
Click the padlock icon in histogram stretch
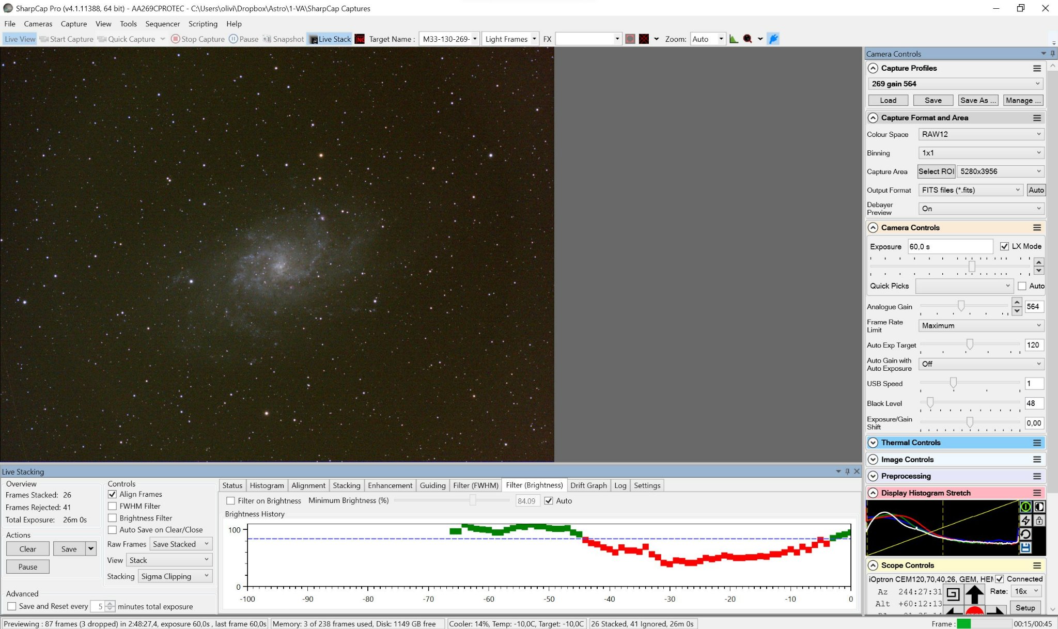pyautogui.click(x=1039, y=521)
